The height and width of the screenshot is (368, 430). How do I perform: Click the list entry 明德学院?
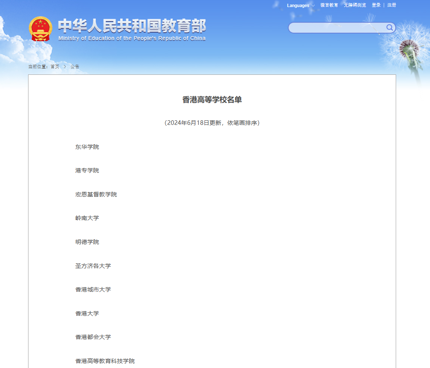(x=87, y=242)
